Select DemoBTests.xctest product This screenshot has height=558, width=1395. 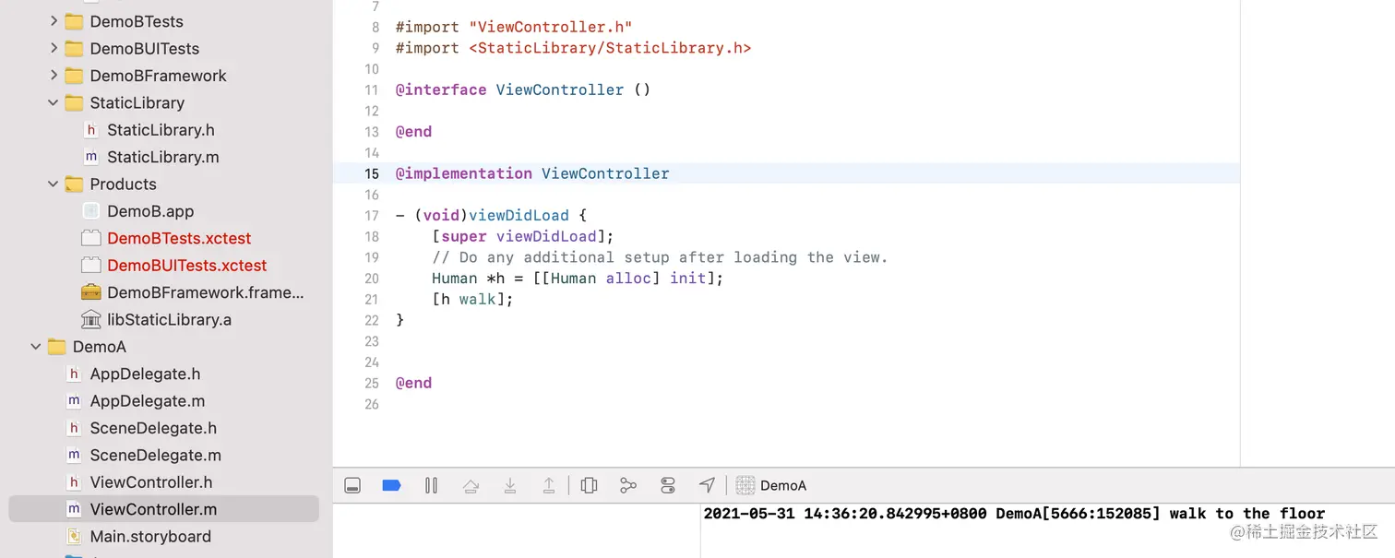coord(179,238)
